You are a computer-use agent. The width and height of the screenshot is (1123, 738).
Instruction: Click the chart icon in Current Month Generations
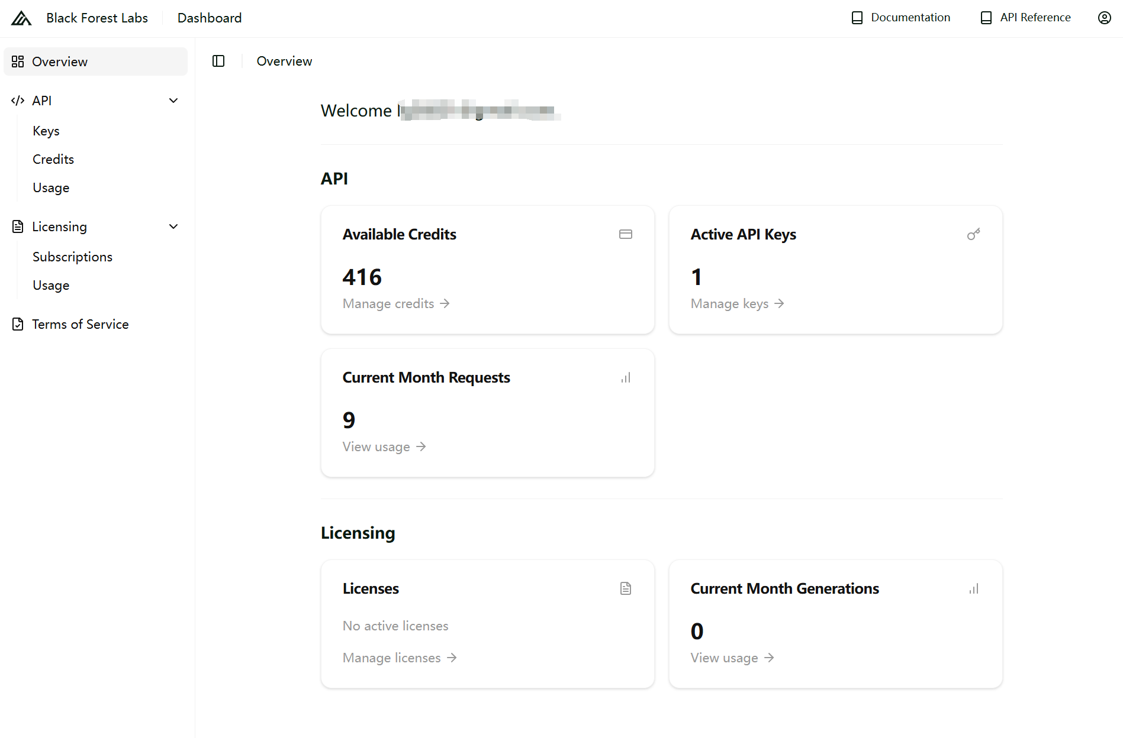[973, 588]
